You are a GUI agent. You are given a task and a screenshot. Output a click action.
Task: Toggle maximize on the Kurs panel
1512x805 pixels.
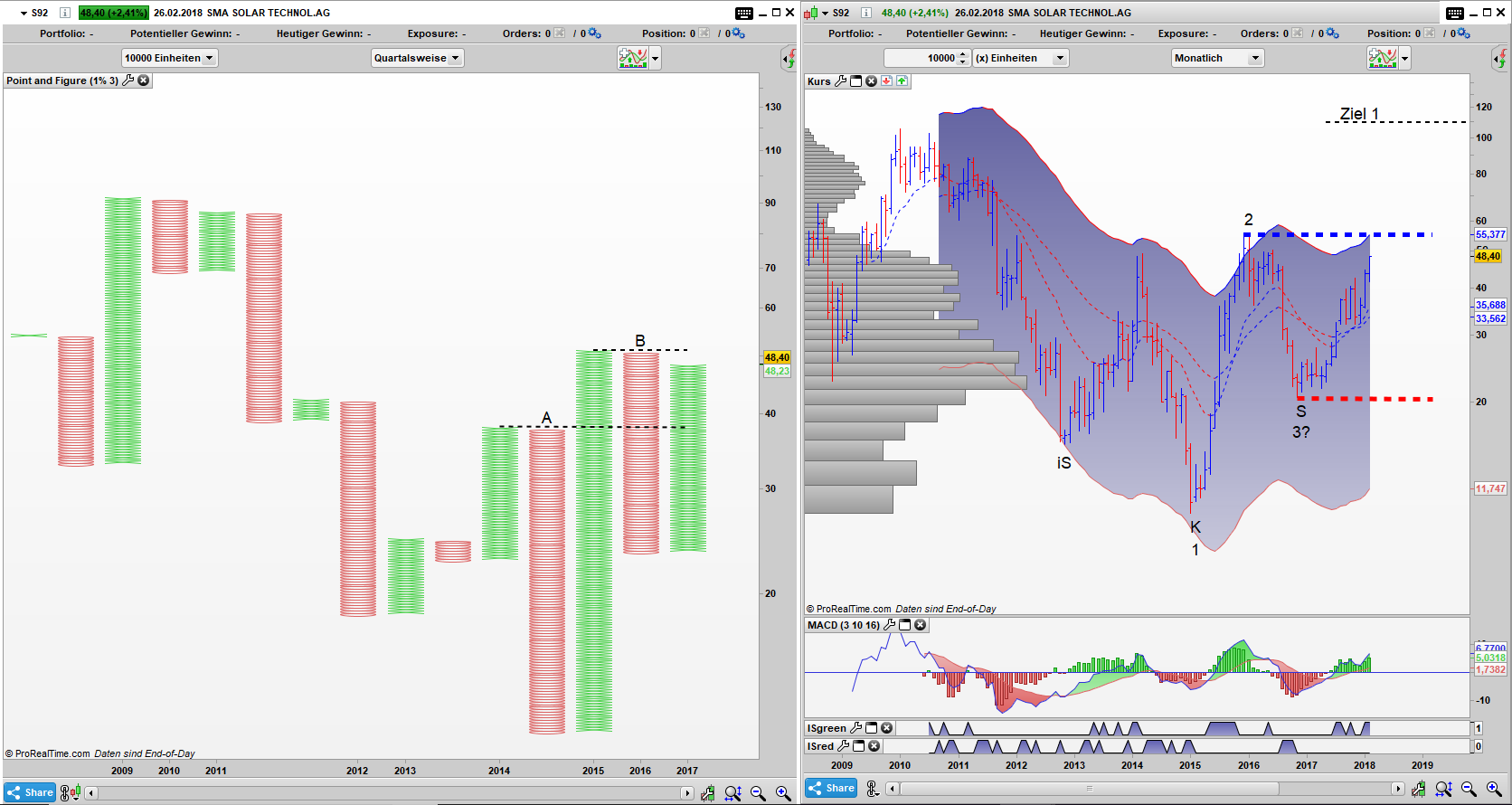coord(855,81)
